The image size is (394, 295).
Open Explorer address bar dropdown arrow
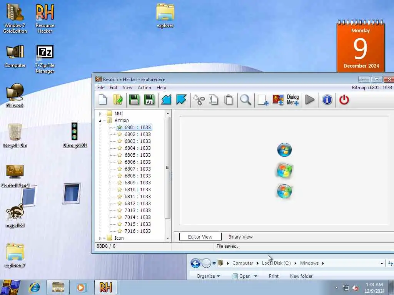[x=382, y=264]
